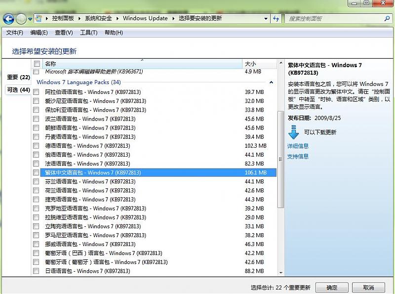Expand the breadcrumb arrow after 控制面板
Image resolution: width=395 pixels, height=294 pixels.
(x=79, y=18)
